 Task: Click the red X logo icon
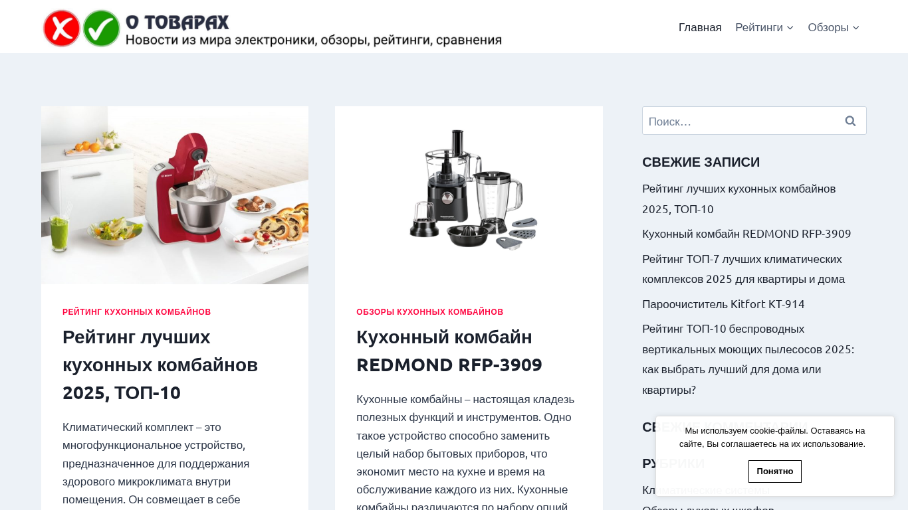(x=62, y=29)
